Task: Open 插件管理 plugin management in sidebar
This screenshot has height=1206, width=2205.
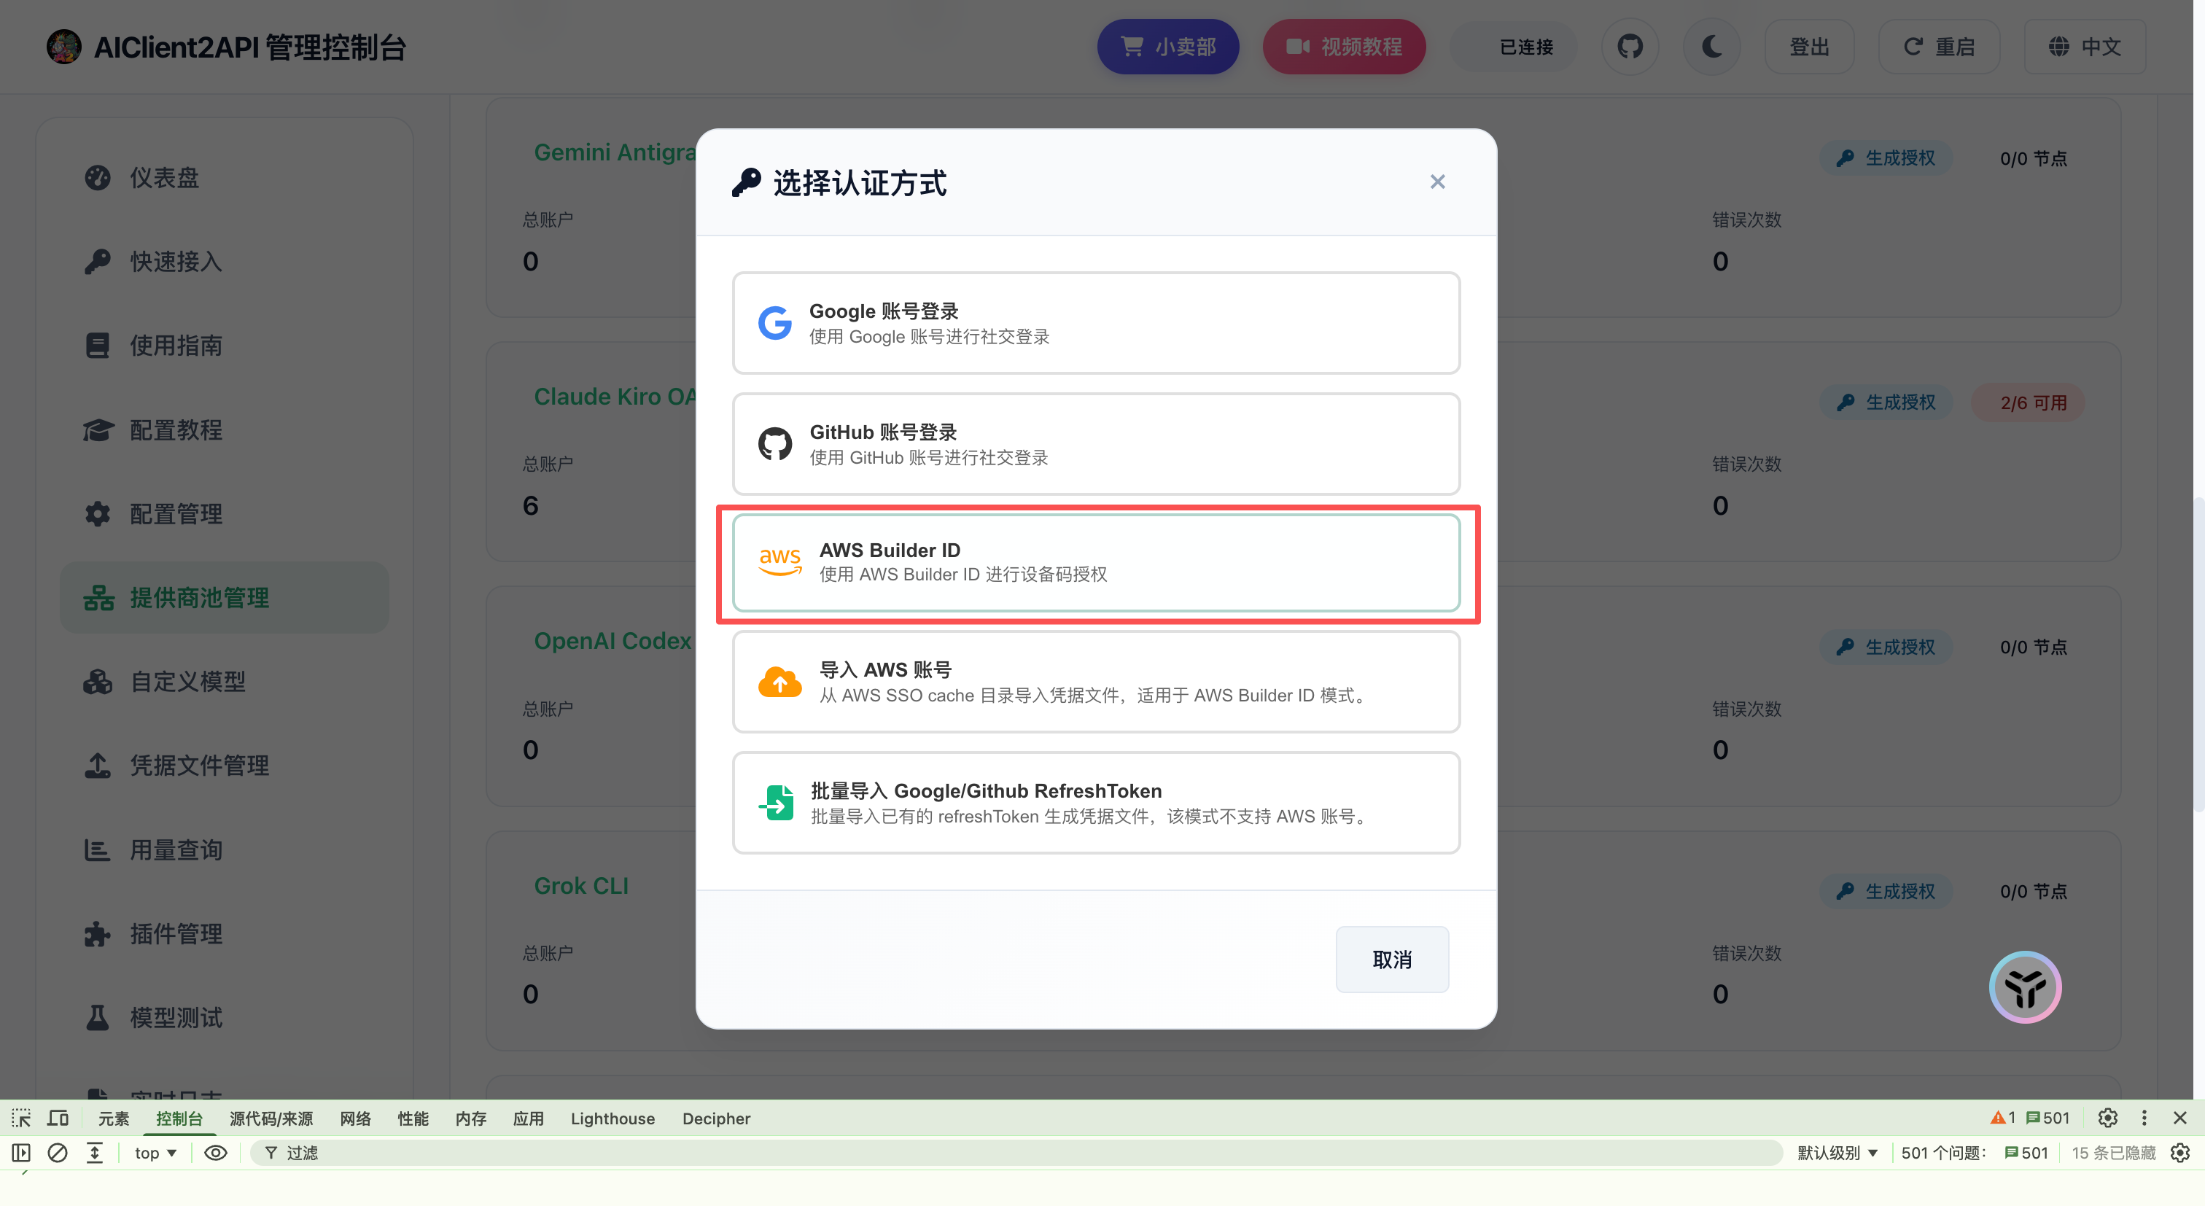Action: point(225,934)
